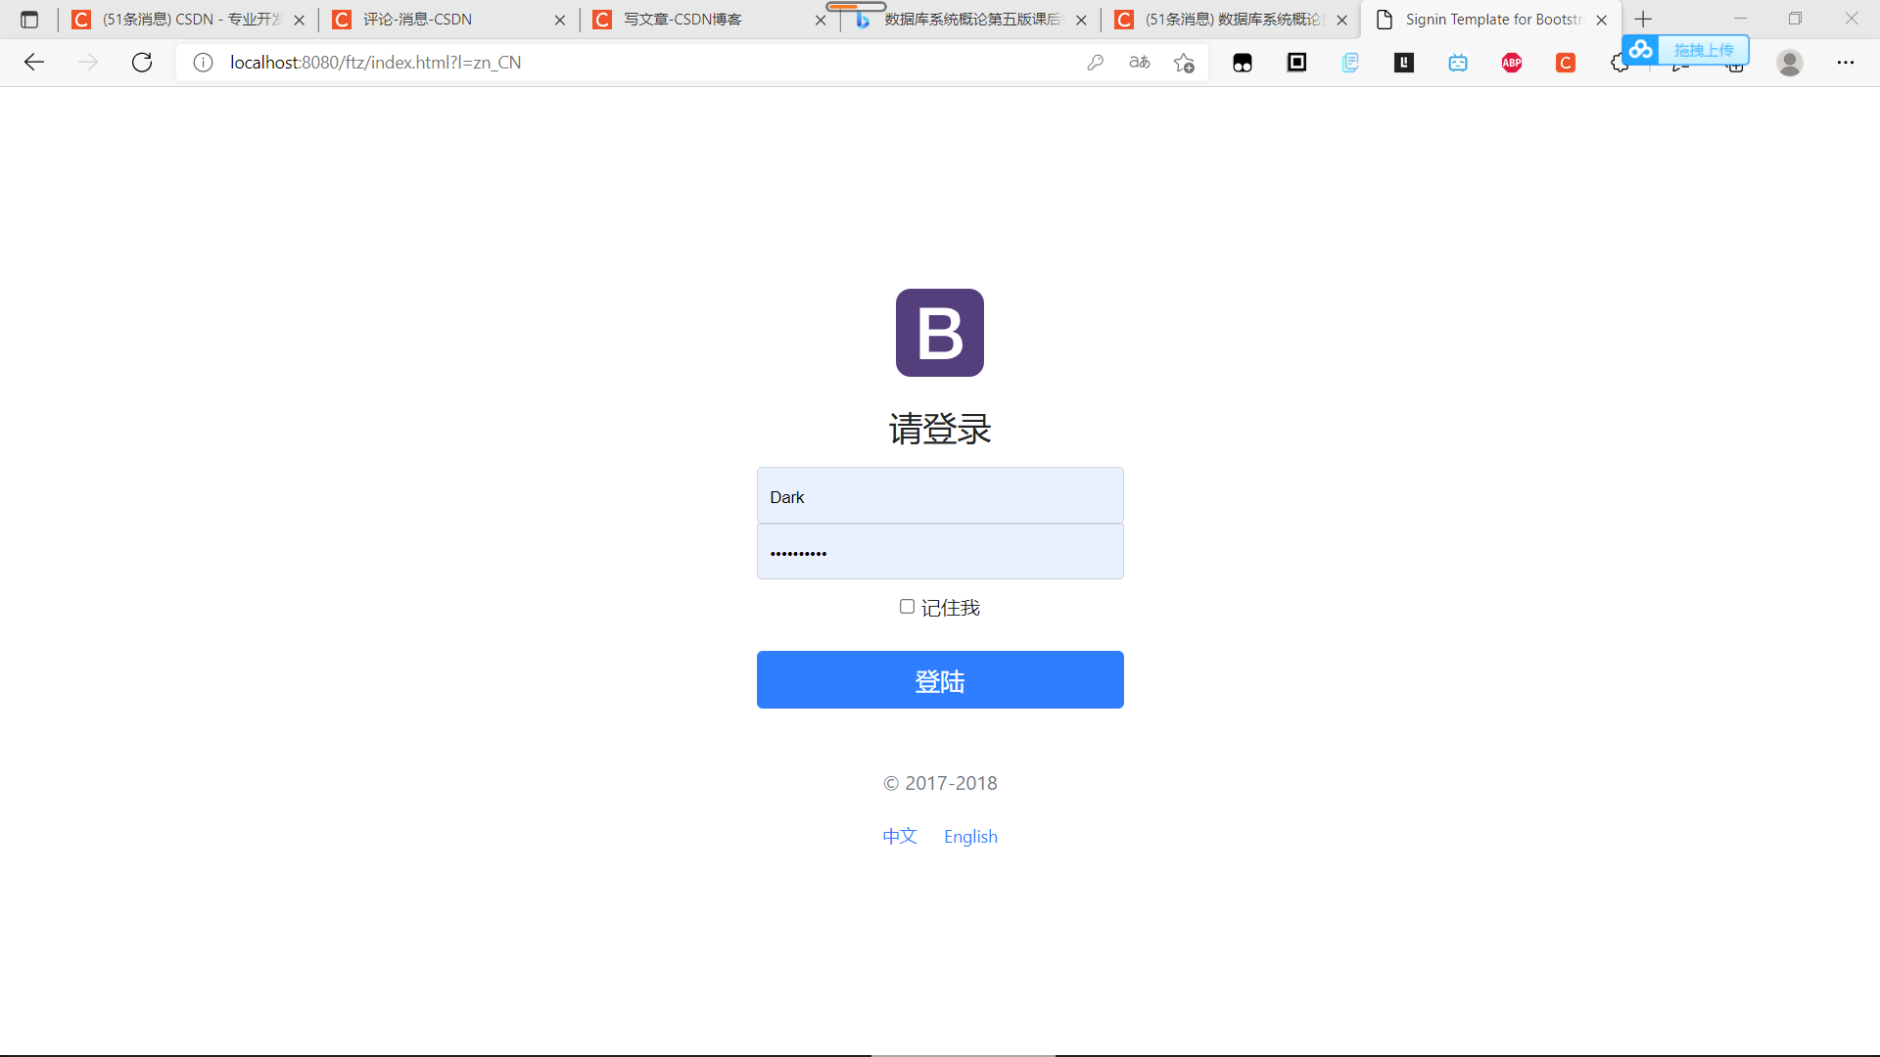Screen dimensions: 1880x1057
Task: Click the blue 登陆 login button
Action: (940, 679)
